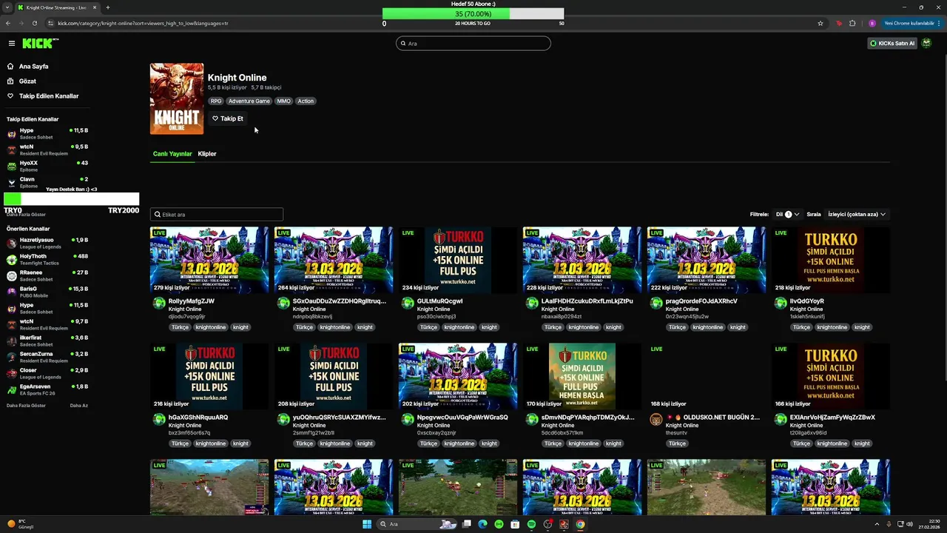
Task: Open the stream thumbnail with 234 kişi izliyor
Action: pyautogui.click(x=458, y=261)
